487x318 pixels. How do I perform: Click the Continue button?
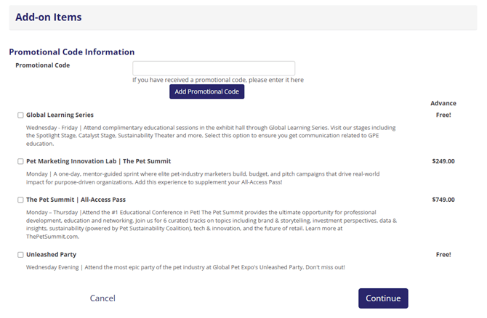383,298
